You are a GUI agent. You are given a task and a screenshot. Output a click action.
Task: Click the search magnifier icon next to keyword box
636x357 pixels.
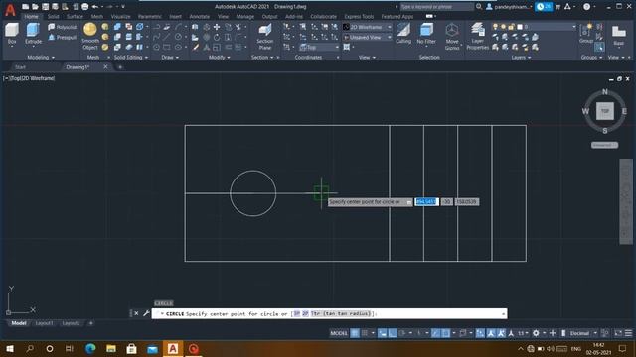[x=479, y=7]
